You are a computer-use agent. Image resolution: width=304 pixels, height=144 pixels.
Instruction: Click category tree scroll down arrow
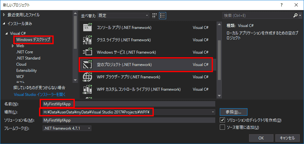point(75,80)
